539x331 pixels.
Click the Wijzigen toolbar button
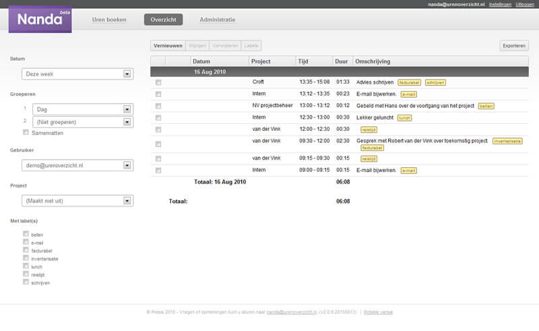(x=197, y=45)
